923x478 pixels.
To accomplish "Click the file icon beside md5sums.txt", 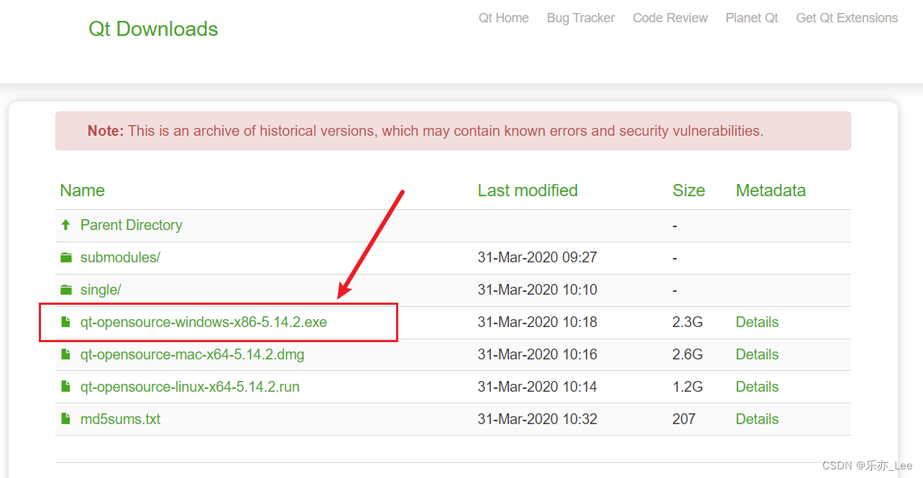I will tap(65, 419).
